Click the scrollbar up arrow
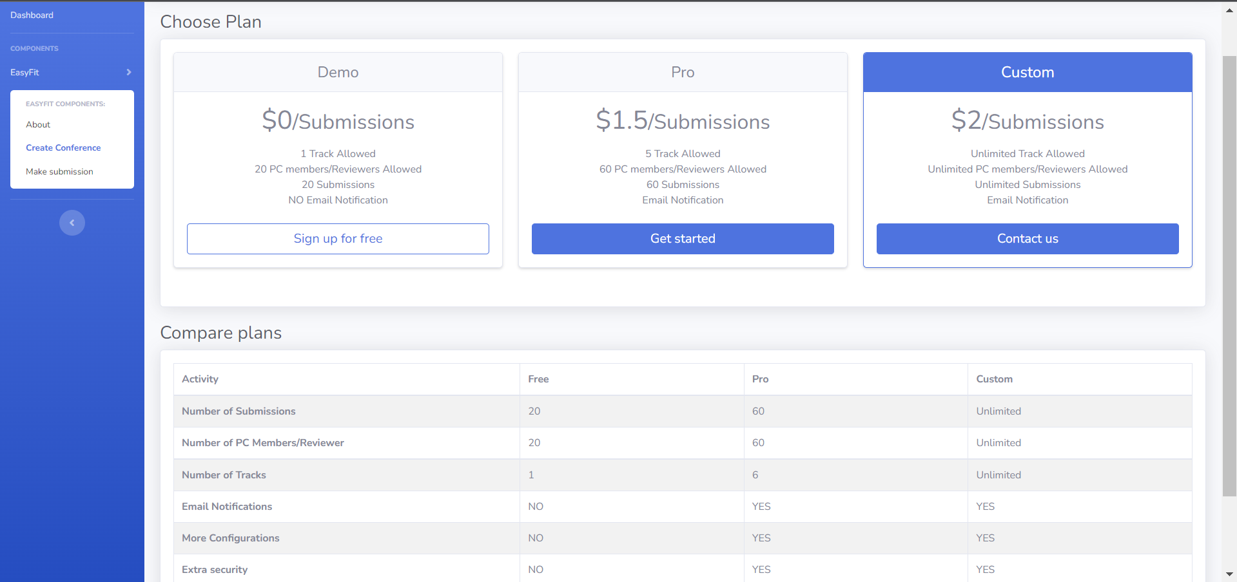 pos(1229,10)
